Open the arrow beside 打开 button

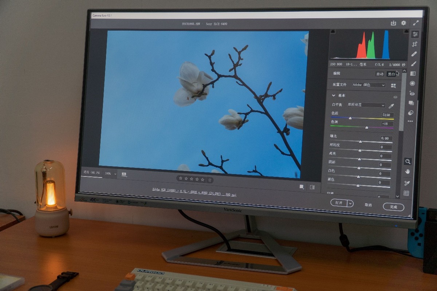[x=350, y=204]
